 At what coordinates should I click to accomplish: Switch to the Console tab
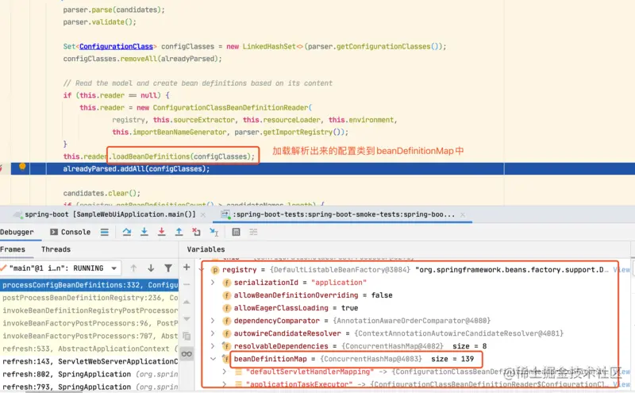(70, 232)
